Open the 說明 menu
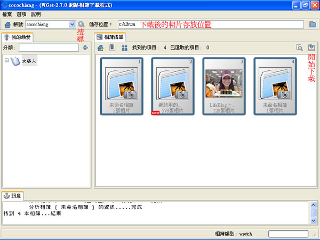Screen dimensions: 320x240 click(36, 14)
